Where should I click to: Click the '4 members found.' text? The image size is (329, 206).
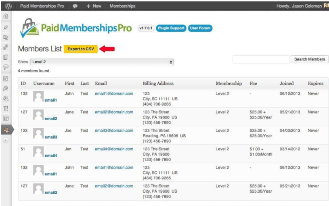(34, 71)
